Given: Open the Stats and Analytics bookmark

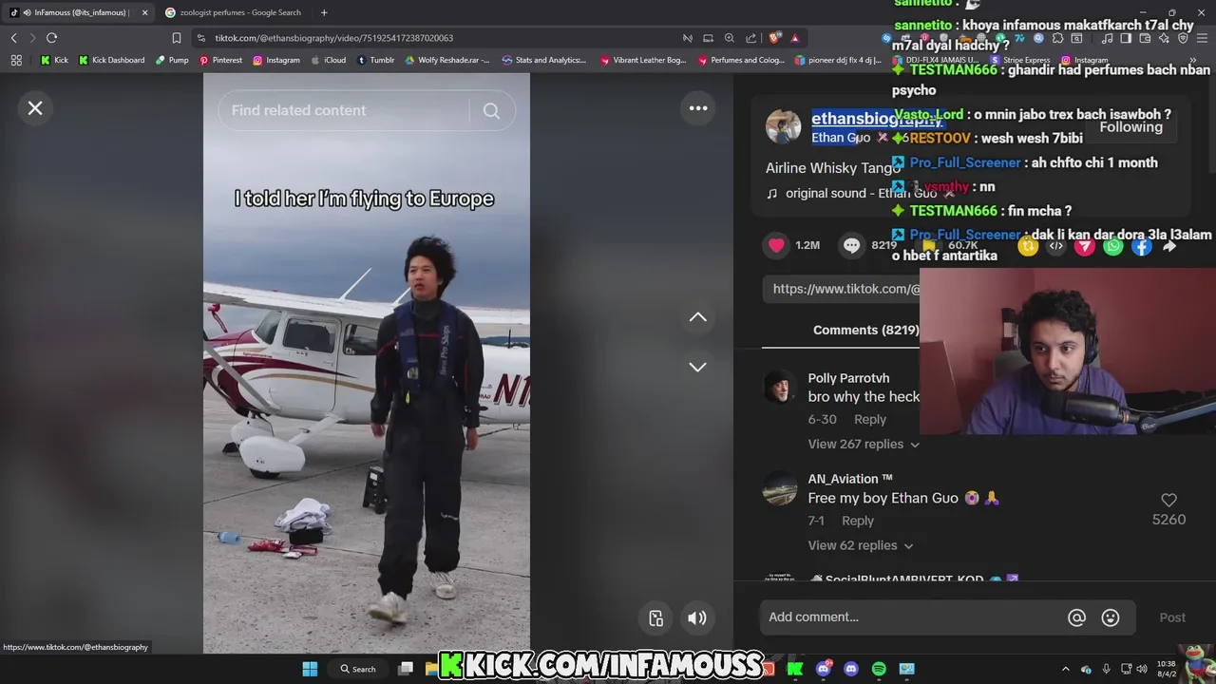Looking at the screenshot, I should click(544, 60).
